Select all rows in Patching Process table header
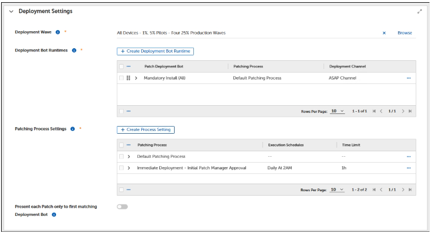The image size is (430, 234). pyautogui.click(x=121, y=145)
